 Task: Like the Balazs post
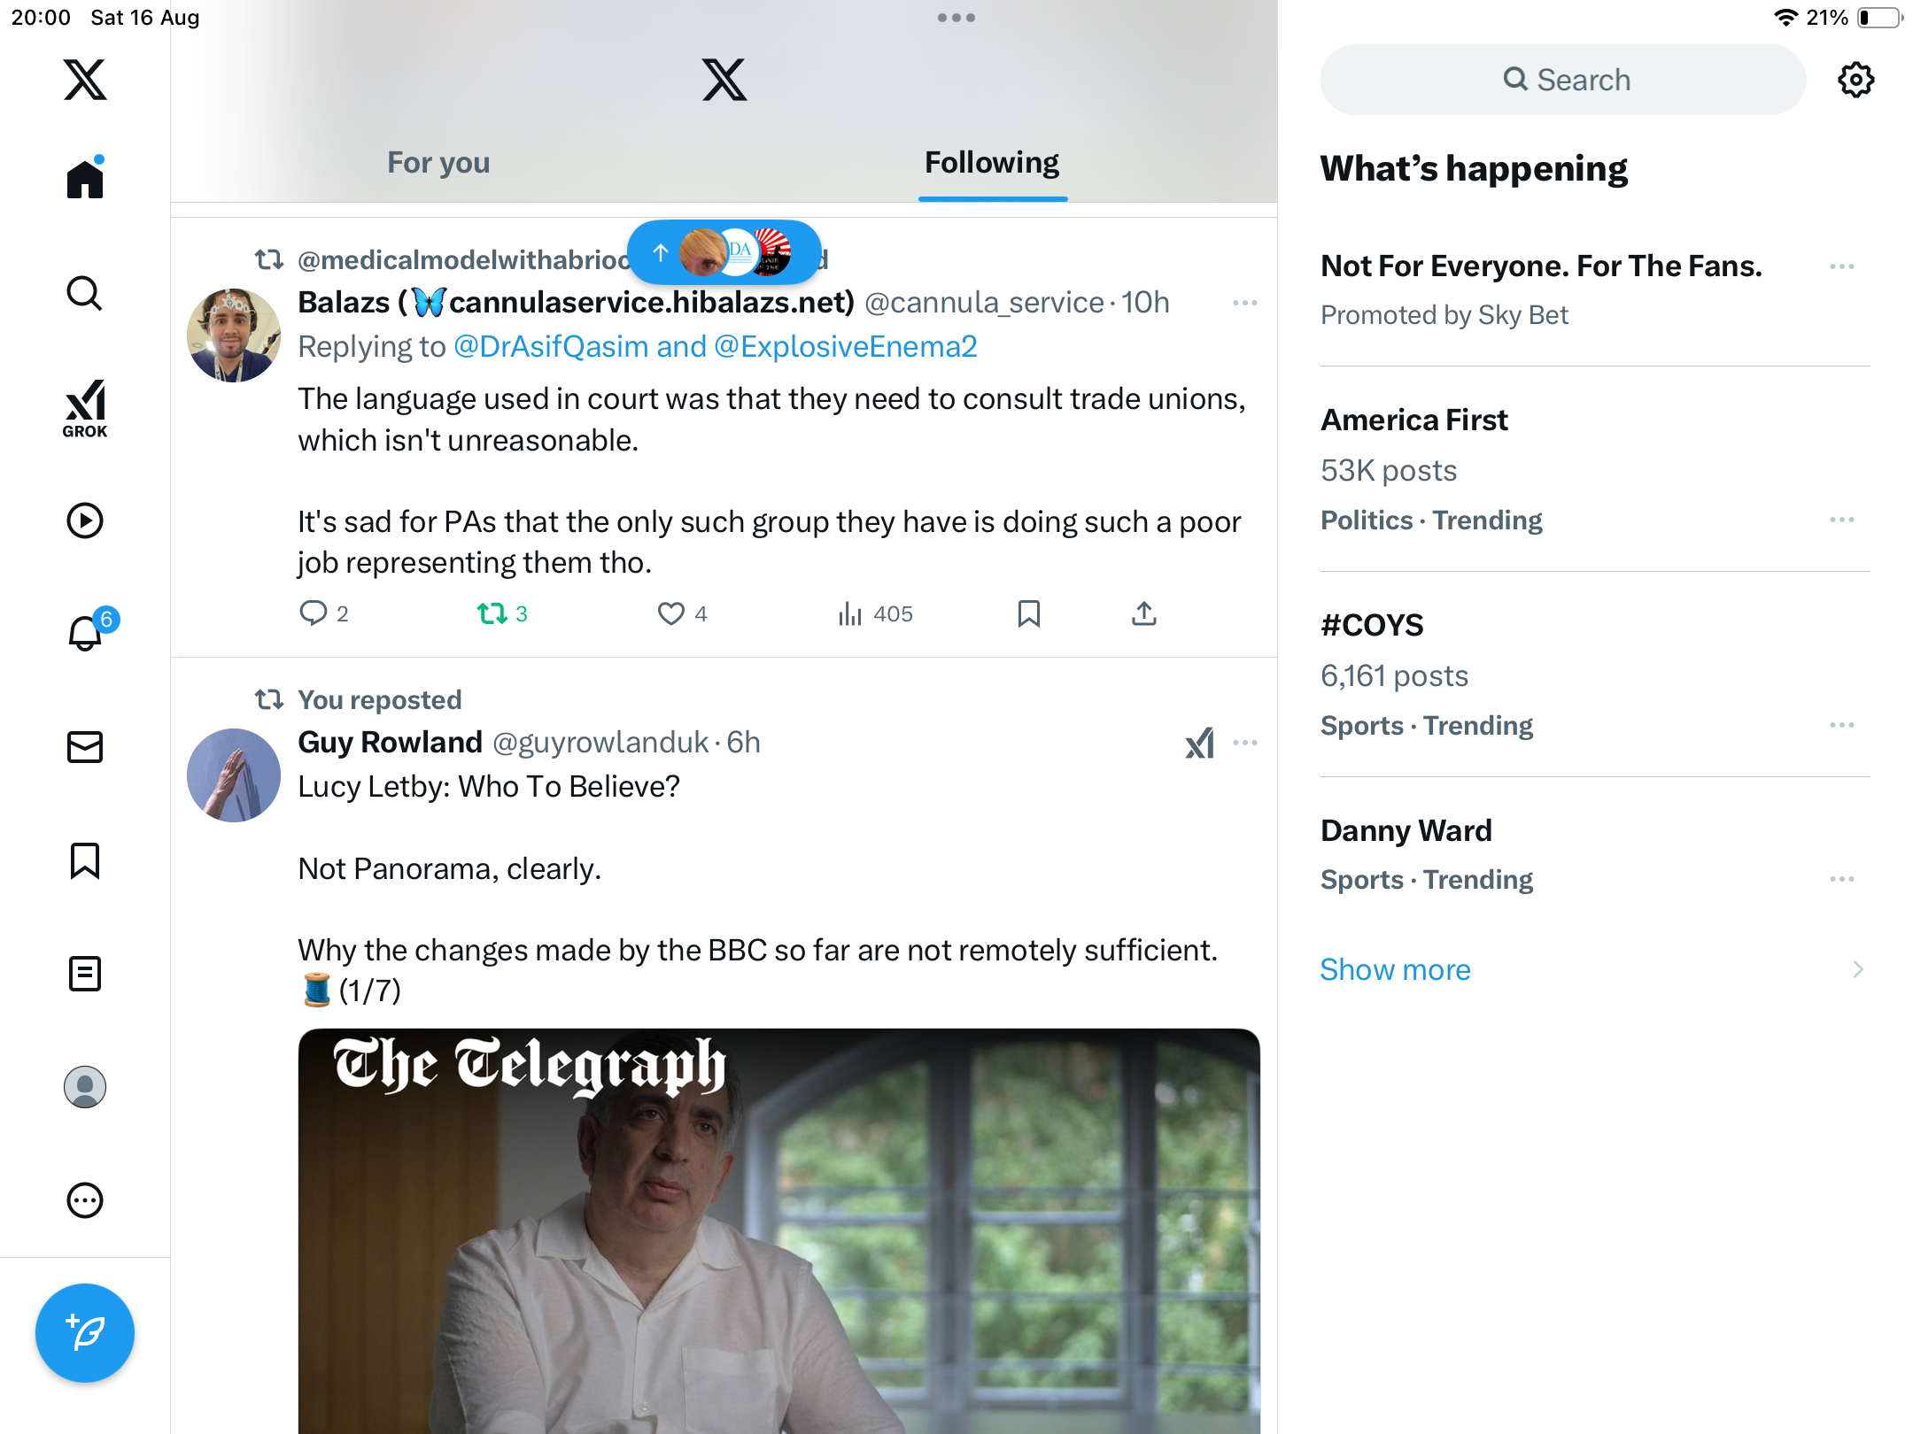(x=671, y=613)
